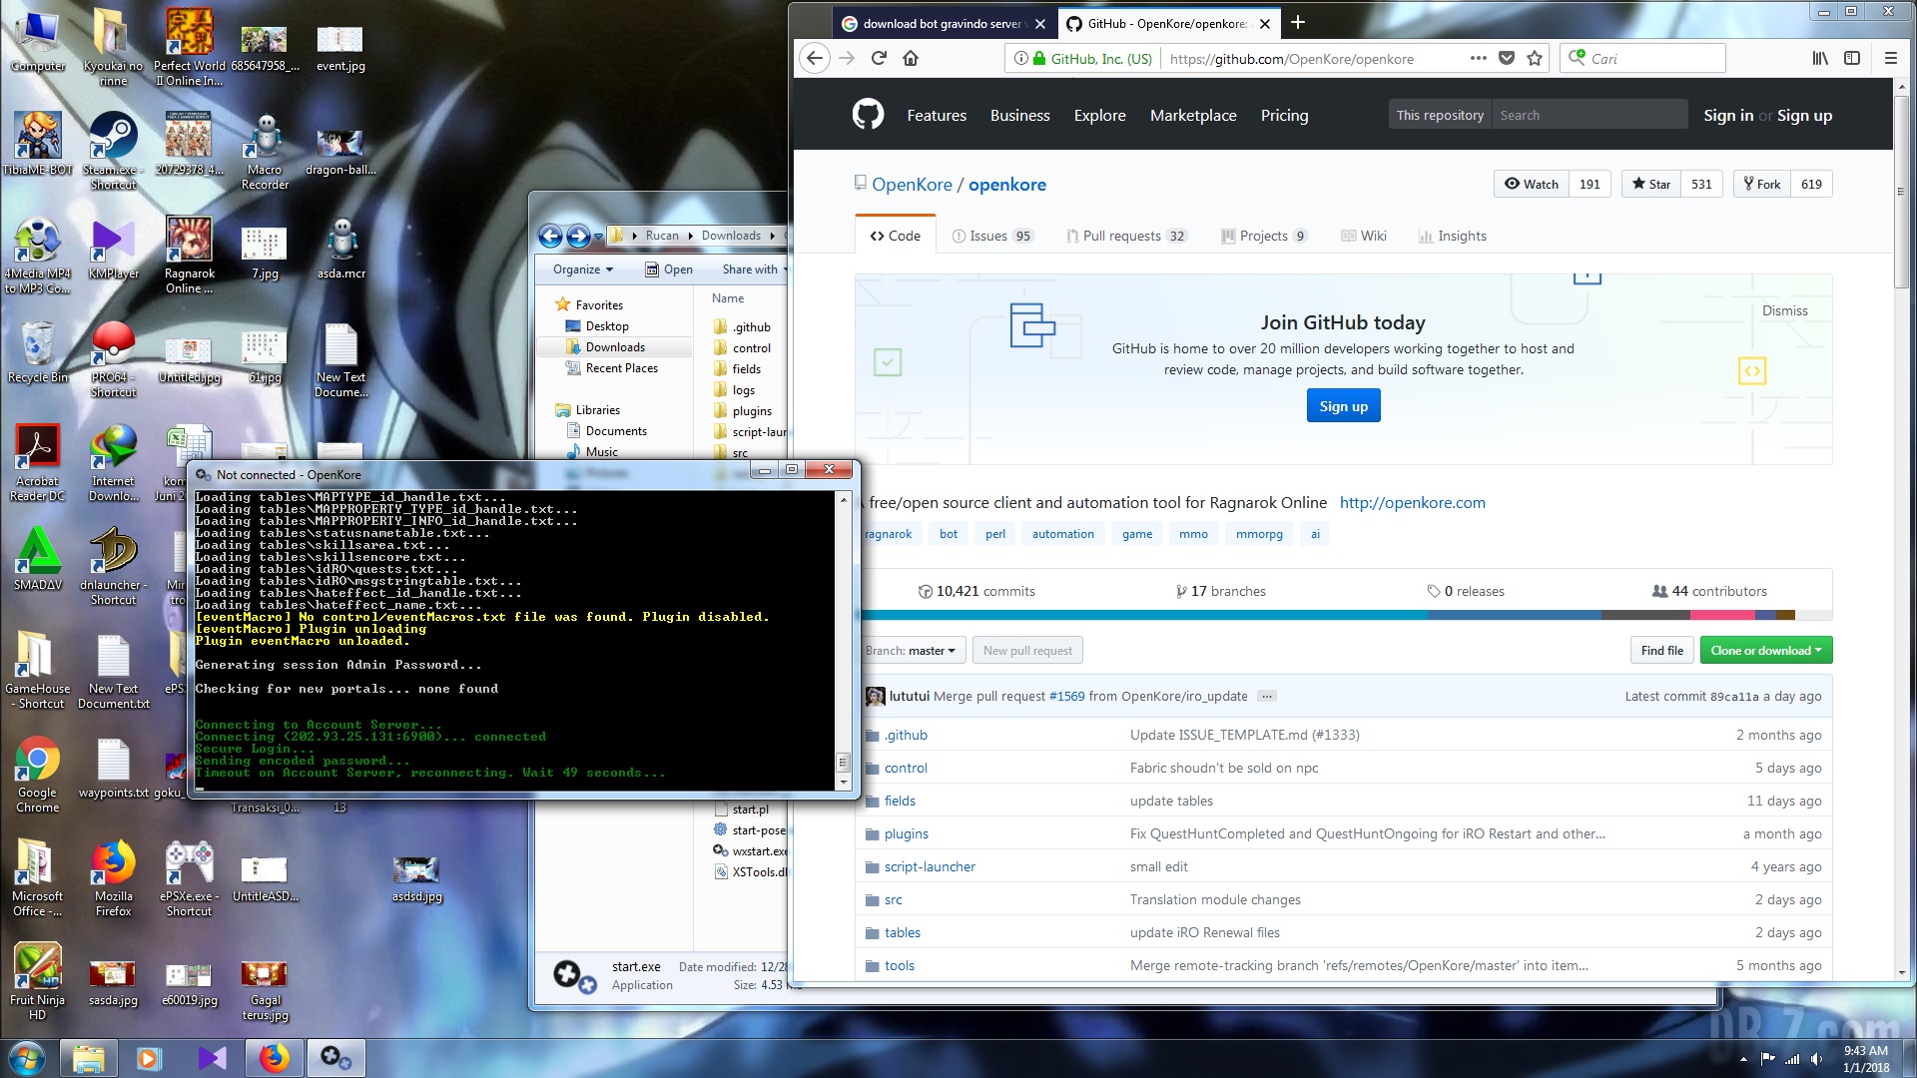Viewport: 1917px width, 1078px height.
Task: Open the Marketplace menu item
Action: (x=1193, y=115)
